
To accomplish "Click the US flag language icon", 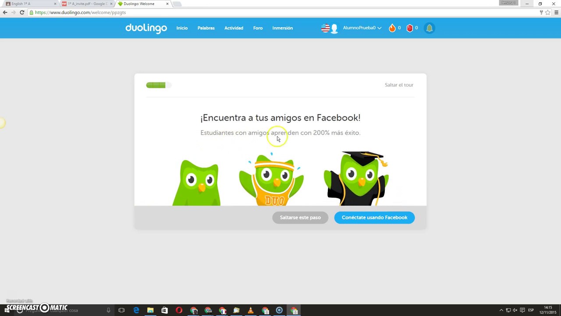I will pyautogui.click(x=325, y=28).
